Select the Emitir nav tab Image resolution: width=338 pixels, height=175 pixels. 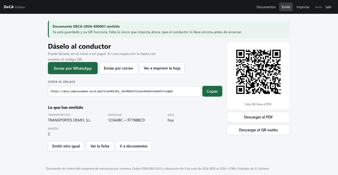coord(286,7)
